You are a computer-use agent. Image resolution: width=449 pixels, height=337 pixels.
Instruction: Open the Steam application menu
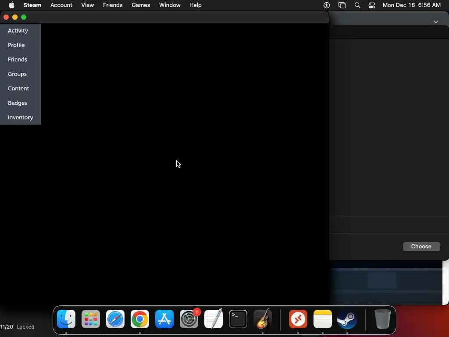pyautogui.click(x=32, y=5)
